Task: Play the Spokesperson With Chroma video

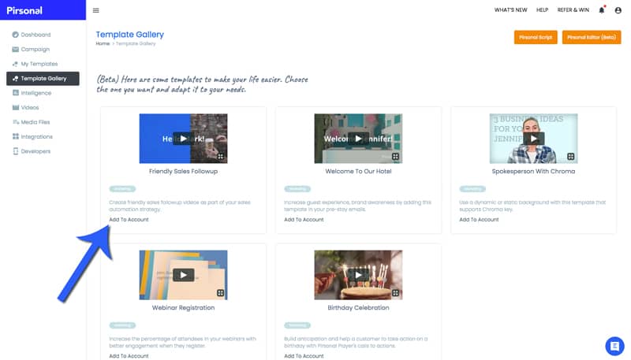Action: pyautogui.click(x=534, y=139)
